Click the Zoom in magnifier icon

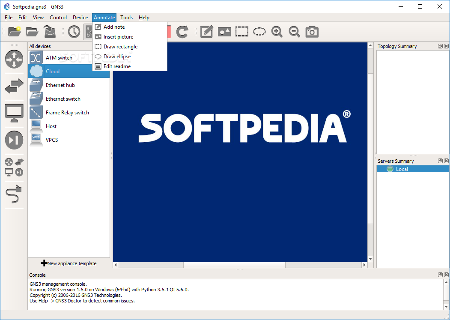click(x=277, y=31)
